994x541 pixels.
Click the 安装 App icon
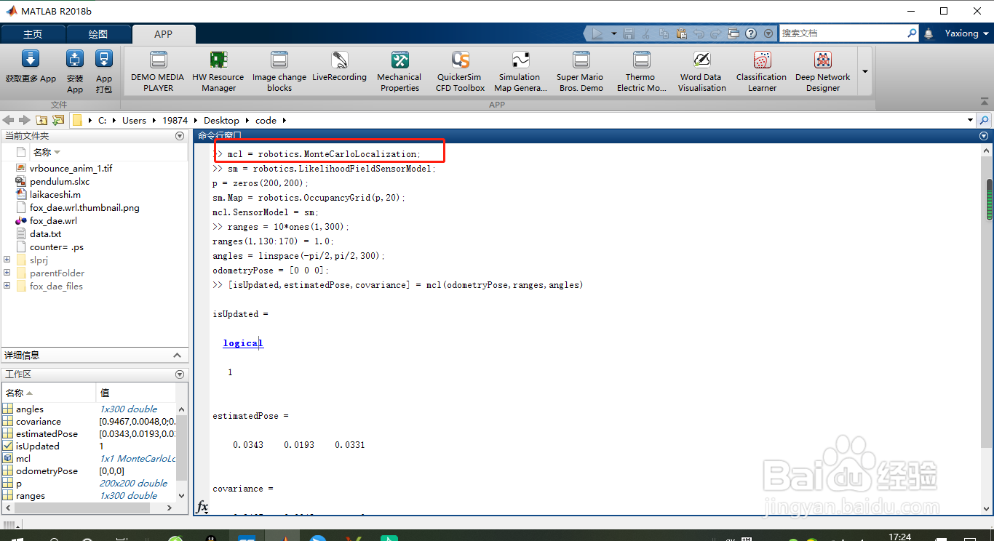tap(75, 71)
